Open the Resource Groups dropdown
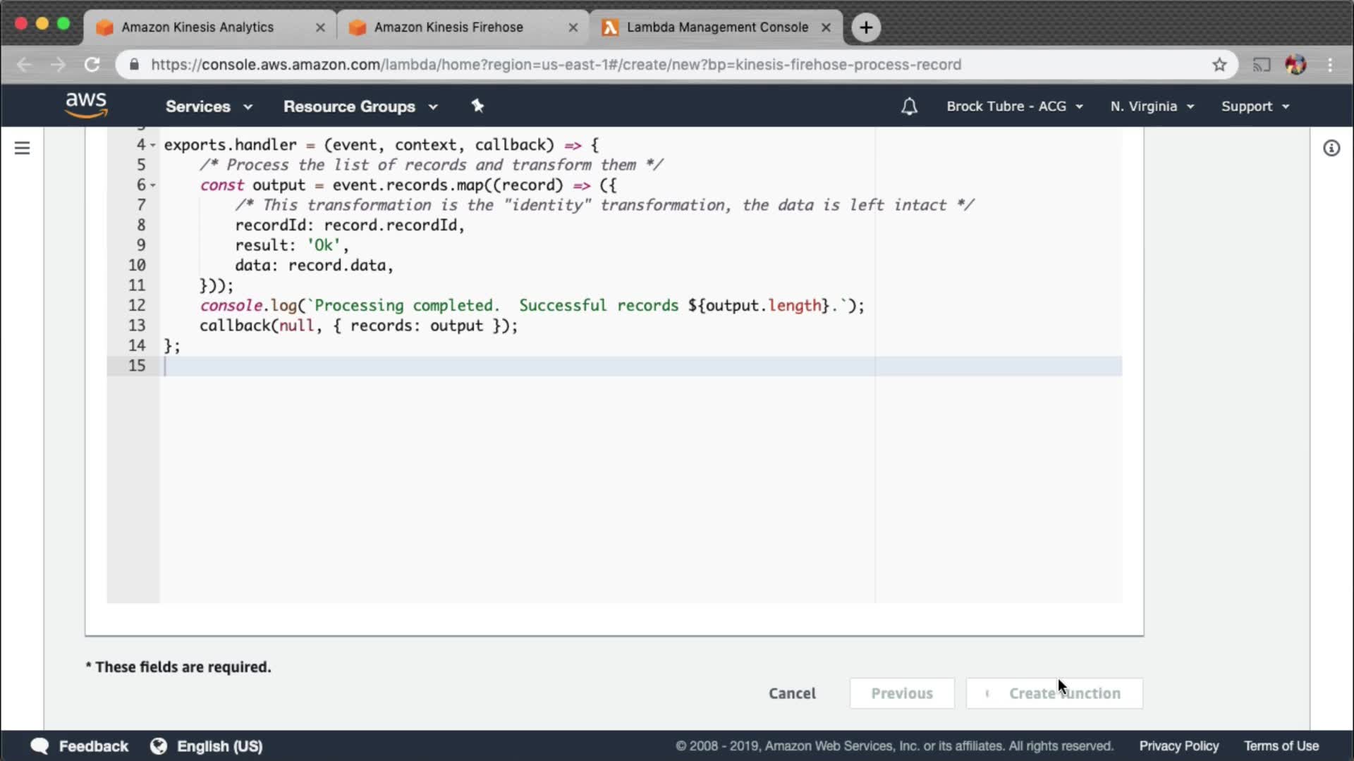 pyautogui.click(x=360, y=106)
